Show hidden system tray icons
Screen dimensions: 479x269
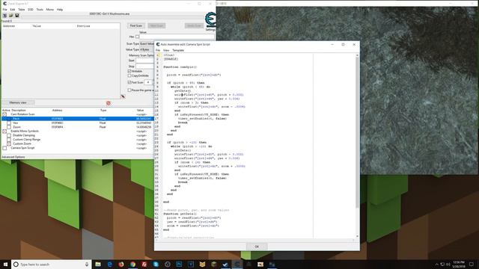coord(436,264)
